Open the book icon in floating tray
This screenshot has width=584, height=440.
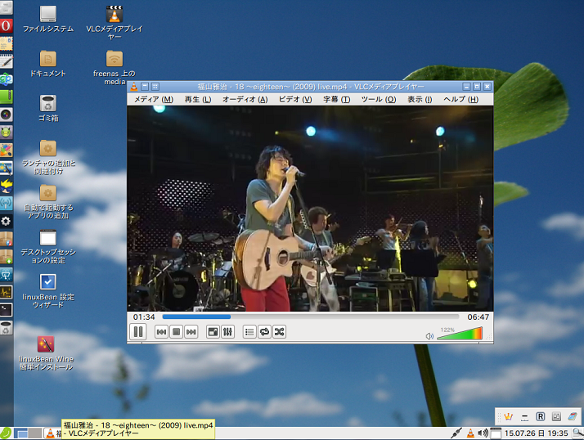pyautogui.click(x=573, y=417)
